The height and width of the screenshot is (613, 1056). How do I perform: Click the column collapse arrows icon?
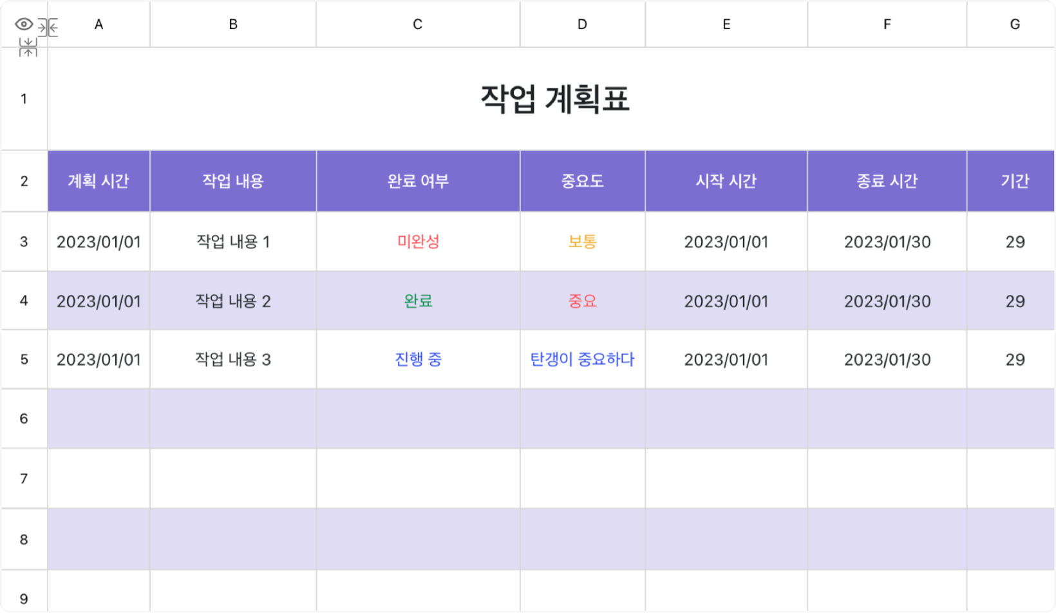[48, 27]
